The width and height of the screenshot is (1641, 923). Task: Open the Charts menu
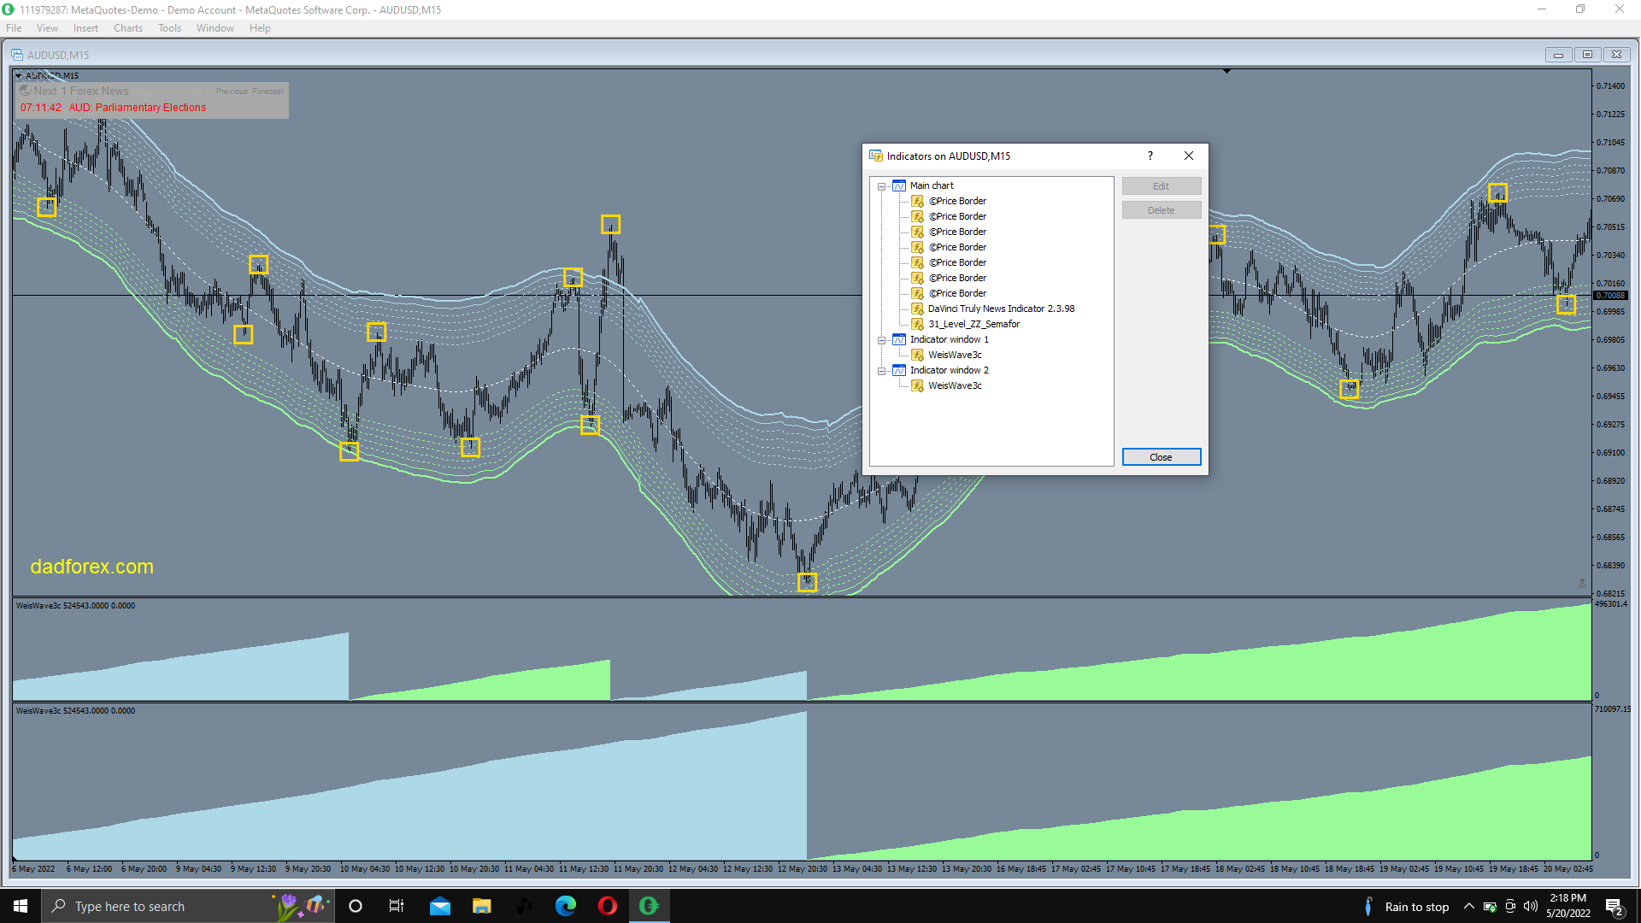tap(128, 28)
